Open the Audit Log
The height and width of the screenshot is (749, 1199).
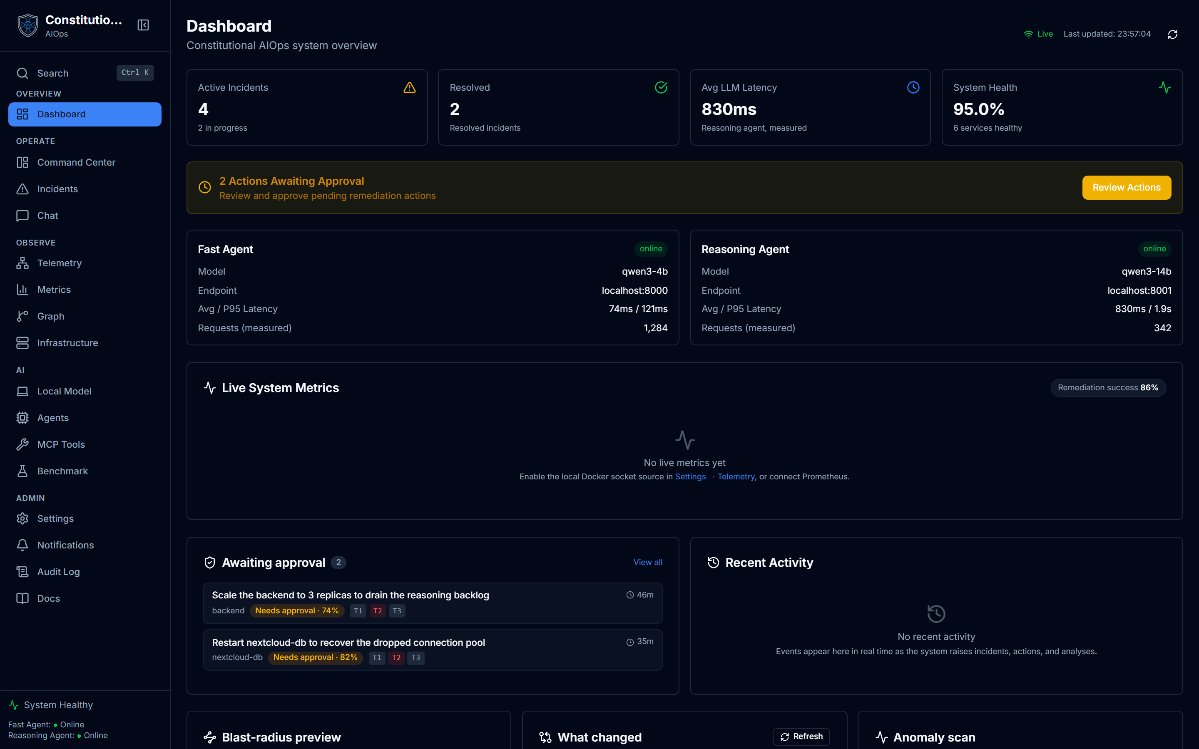85,572
